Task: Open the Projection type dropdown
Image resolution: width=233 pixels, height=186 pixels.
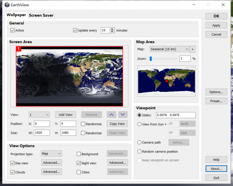Action: 51,154
